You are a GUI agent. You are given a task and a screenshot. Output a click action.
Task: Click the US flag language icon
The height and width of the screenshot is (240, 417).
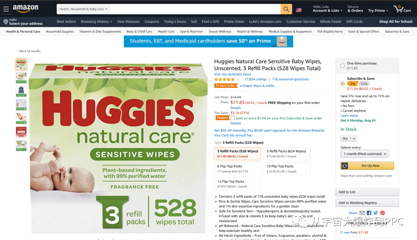tap(298, 10)
